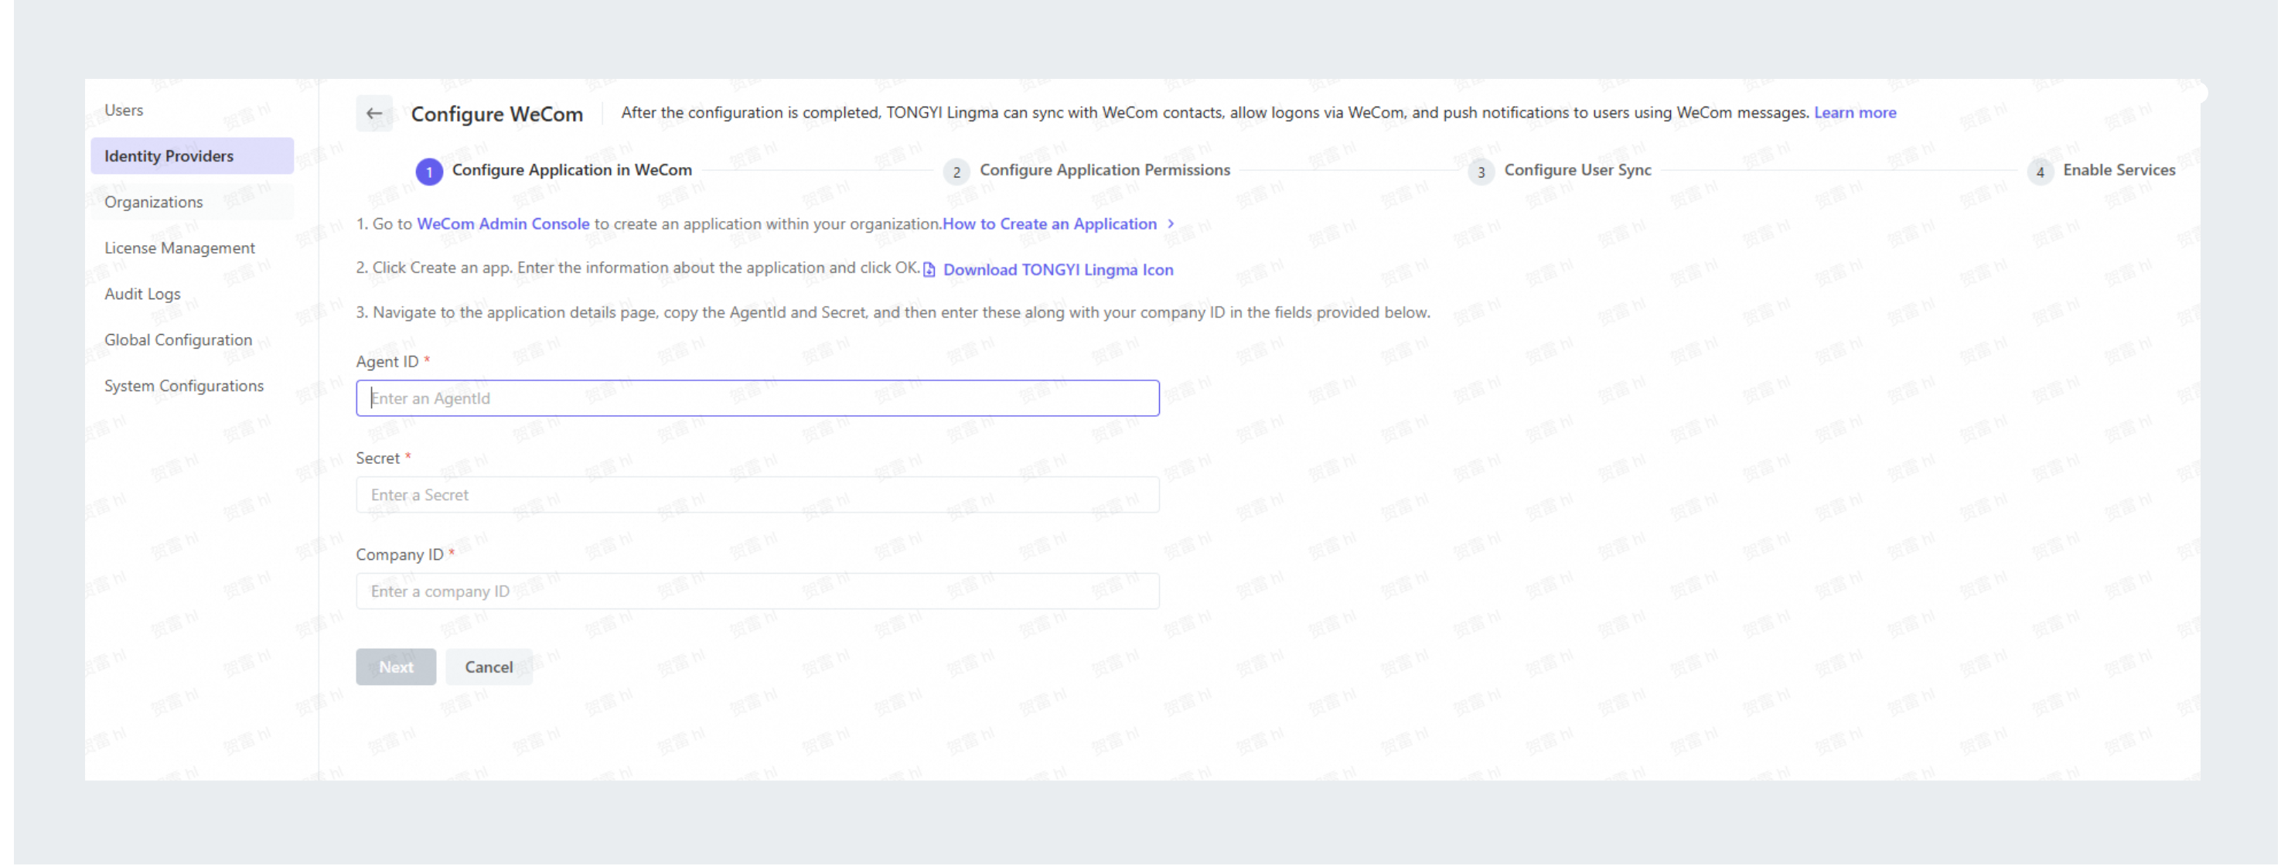Click the Cancel button

click(489, 667)
